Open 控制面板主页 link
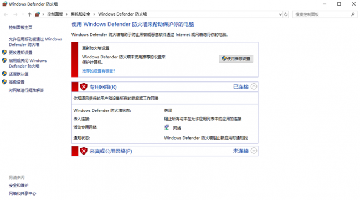360x200 pixels. [x=20, y=28]
